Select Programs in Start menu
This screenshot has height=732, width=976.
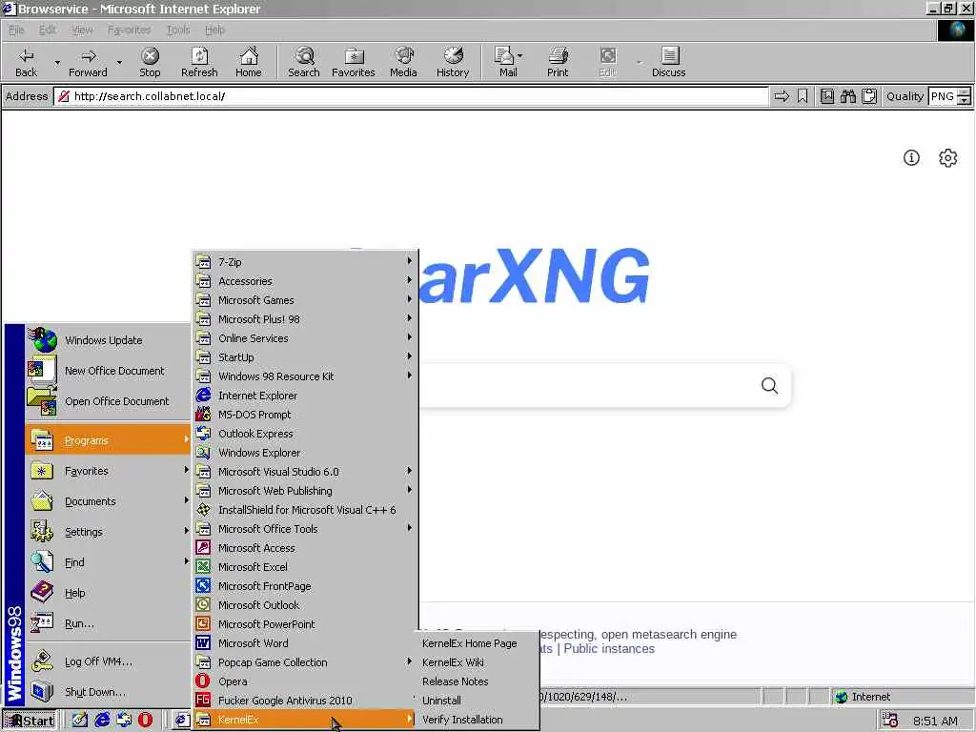109,440
